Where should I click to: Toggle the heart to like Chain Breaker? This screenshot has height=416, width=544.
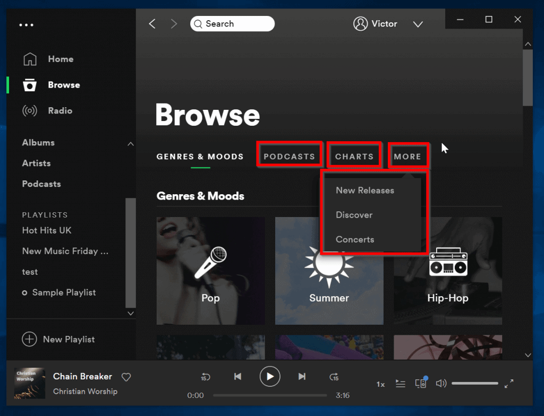click(126, 377)
